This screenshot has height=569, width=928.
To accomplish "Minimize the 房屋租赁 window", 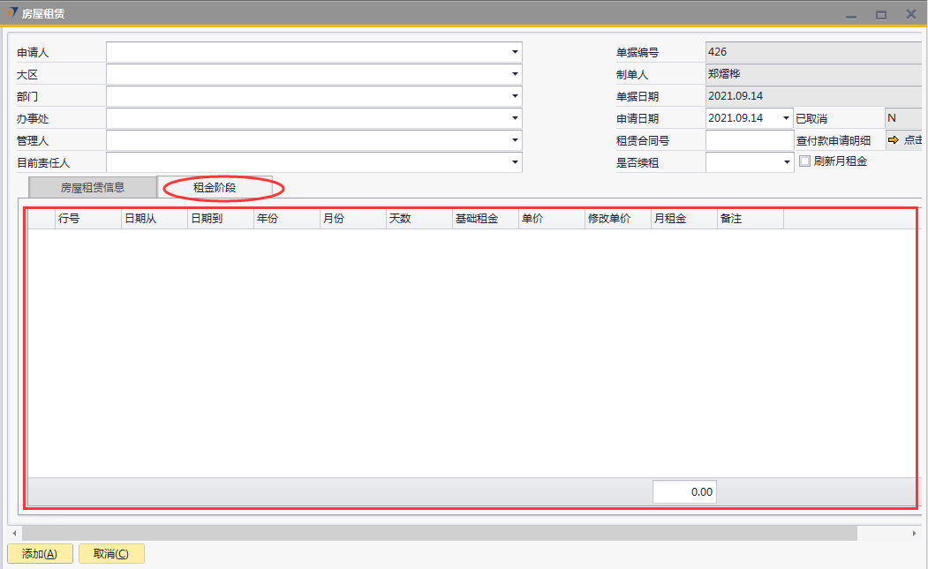I will (851, 14).
